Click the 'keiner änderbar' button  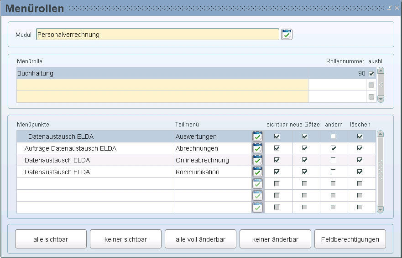(275, 239)
